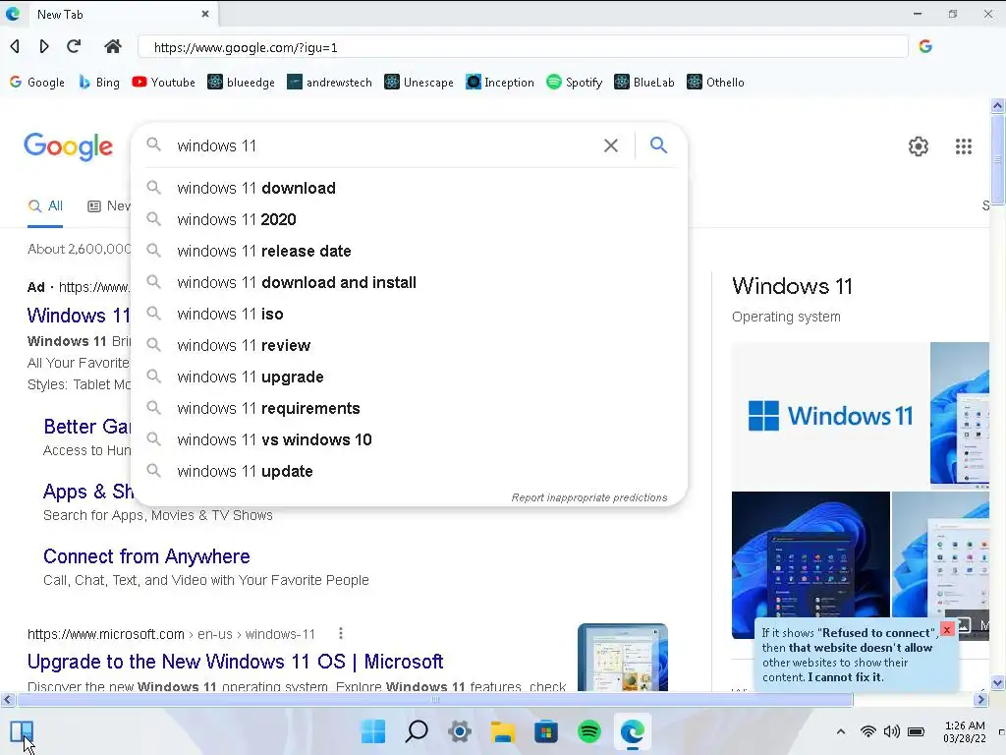Open the Youtube bookmark
The height and width of the screenshot is (755, 1006).
(164, 83)
